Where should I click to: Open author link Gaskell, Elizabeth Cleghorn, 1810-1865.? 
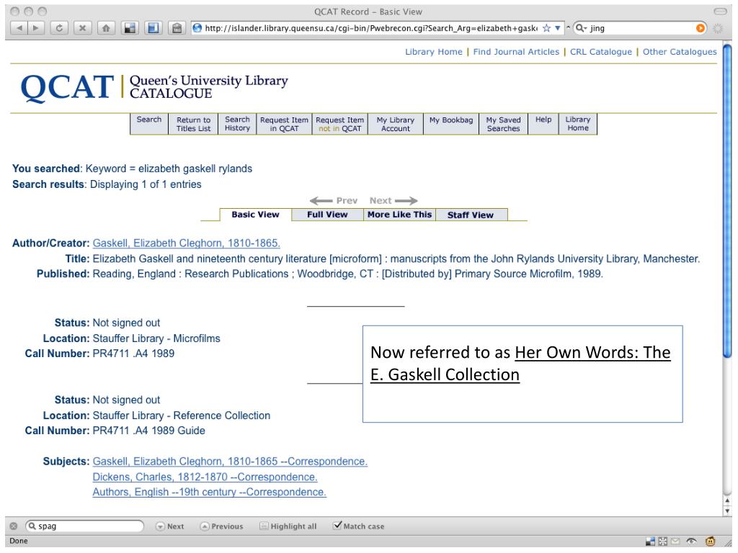pos(187,243)
